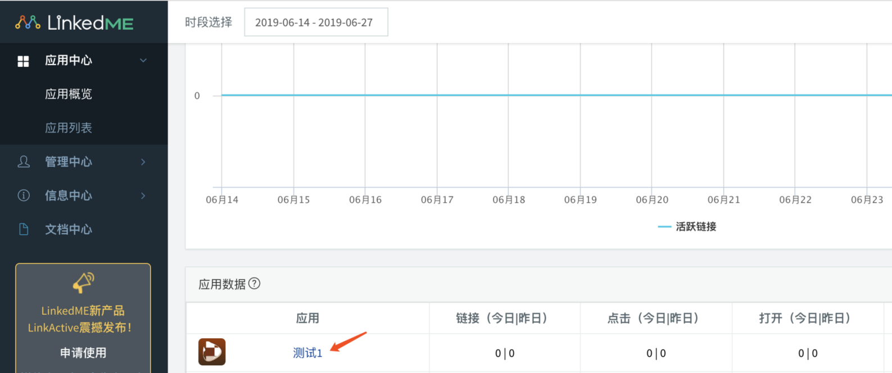Click the LinkedME logo
The width and height of the screenshot is (892, 373).
coord(74,22)
